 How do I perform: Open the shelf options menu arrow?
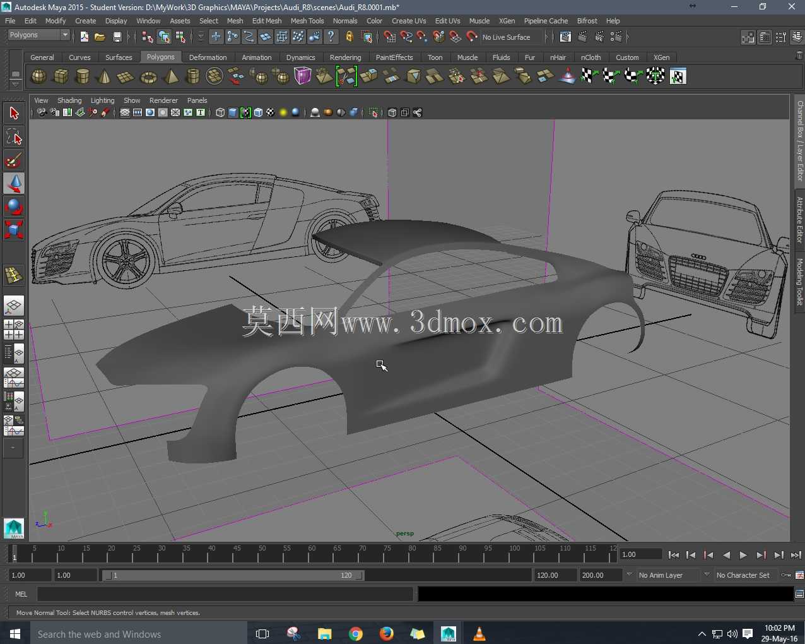tap(15, 84)
